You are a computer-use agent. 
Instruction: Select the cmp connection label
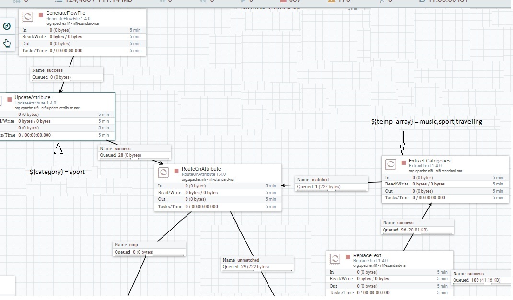(149, 248)
